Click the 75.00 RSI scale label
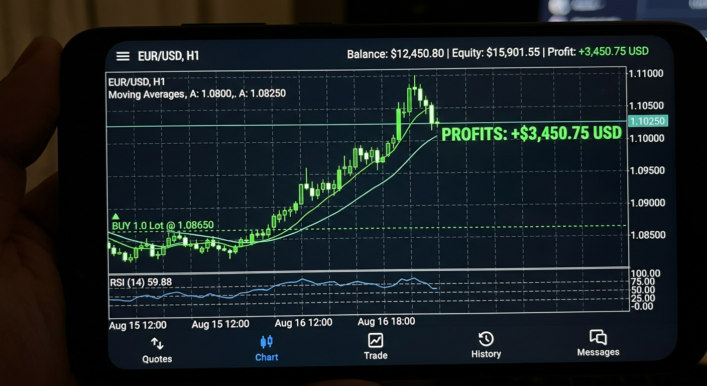Viewport: 707px width, 386px height. tap(642, 281)
